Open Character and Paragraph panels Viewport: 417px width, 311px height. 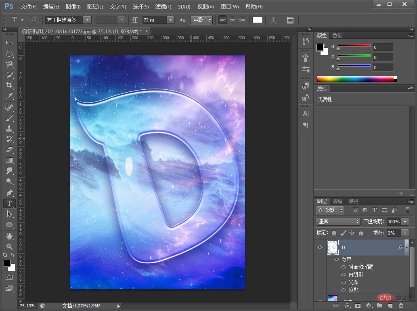(290, 20)
